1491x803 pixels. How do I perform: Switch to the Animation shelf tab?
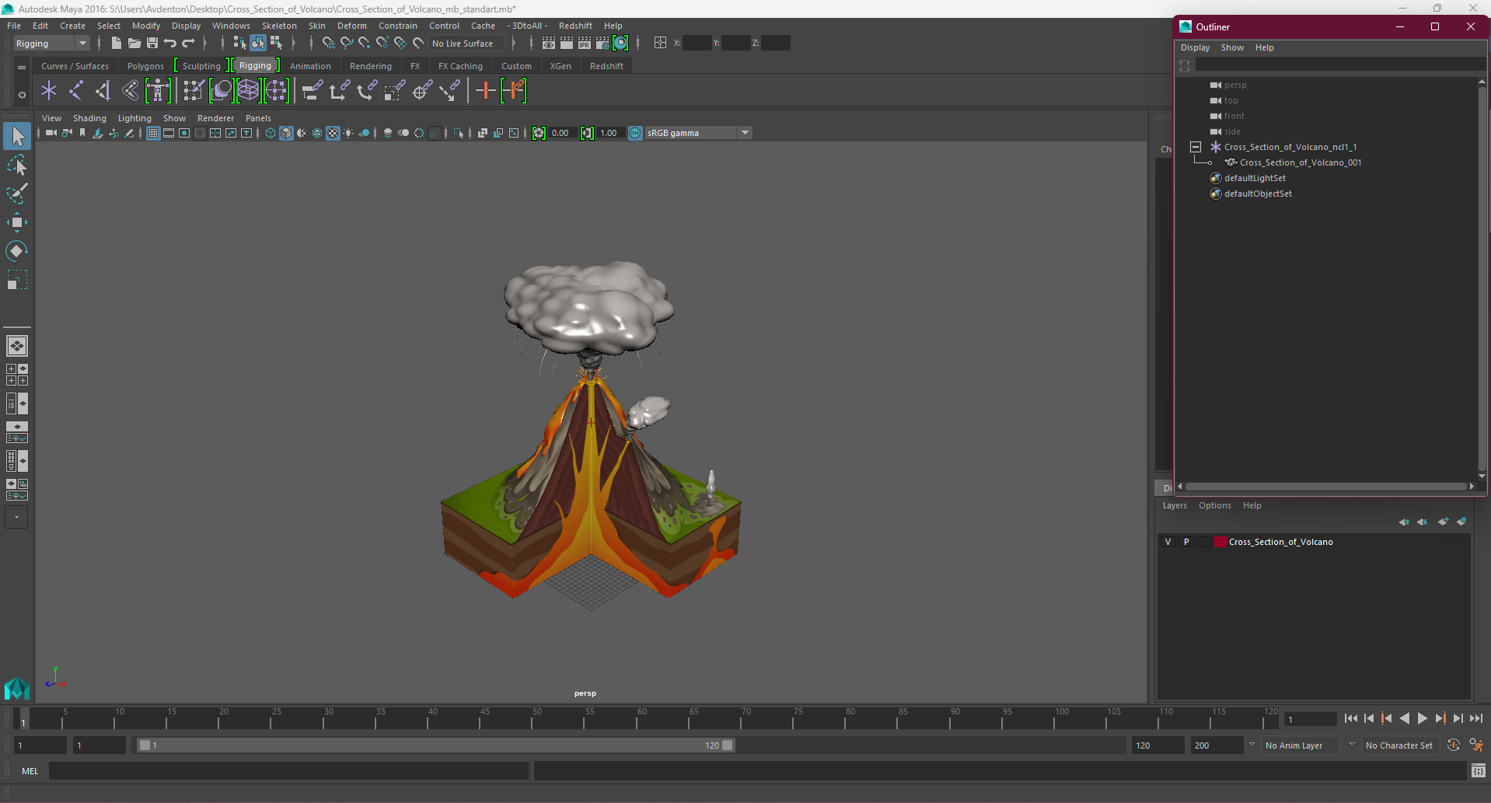310,66
